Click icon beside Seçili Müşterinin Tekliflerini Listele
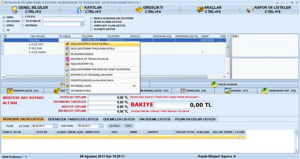 67,49
